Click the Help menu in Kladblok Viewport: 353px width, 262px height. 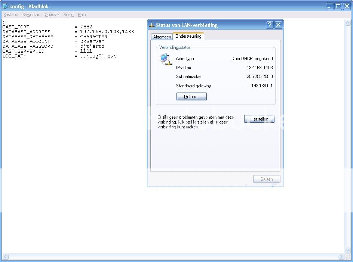pos(82,15)
